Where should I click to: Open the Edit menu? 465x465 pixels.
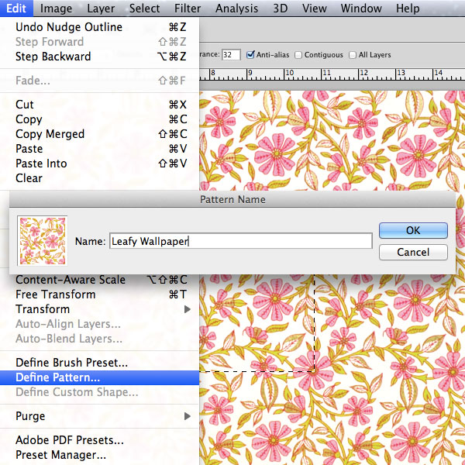(16, 9)
